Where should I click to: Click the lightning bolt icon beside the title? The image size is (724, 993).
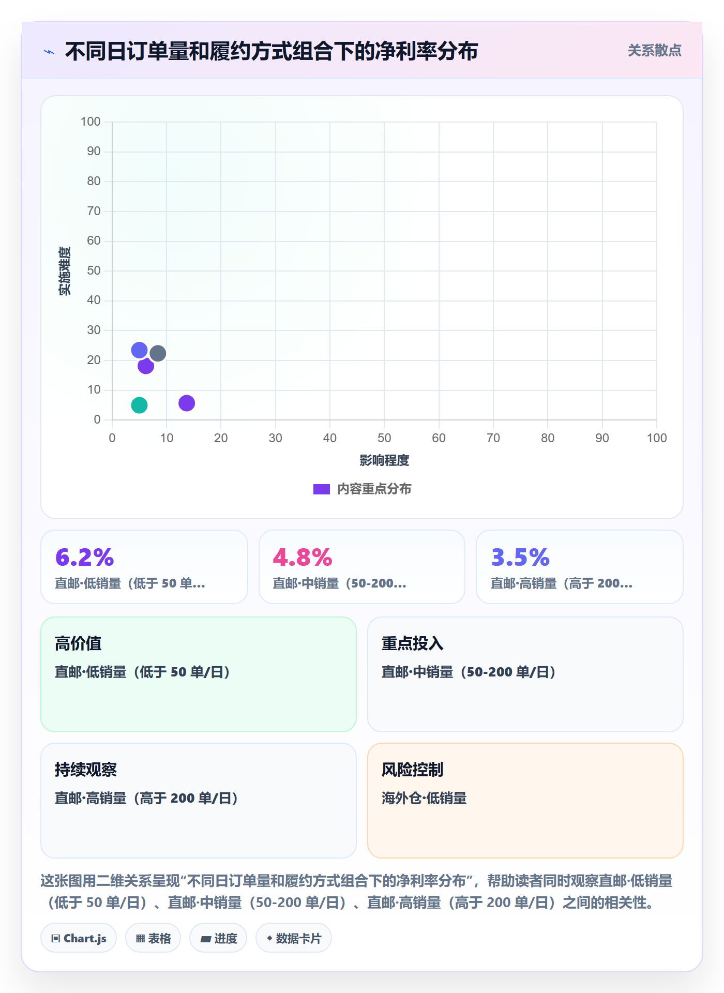49,52
